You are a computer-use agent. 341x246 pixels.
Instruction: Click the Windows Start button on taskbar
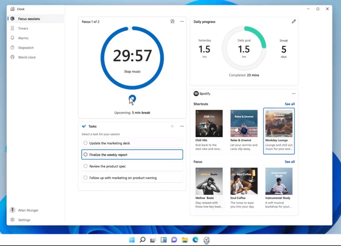(x=132, y=240)
